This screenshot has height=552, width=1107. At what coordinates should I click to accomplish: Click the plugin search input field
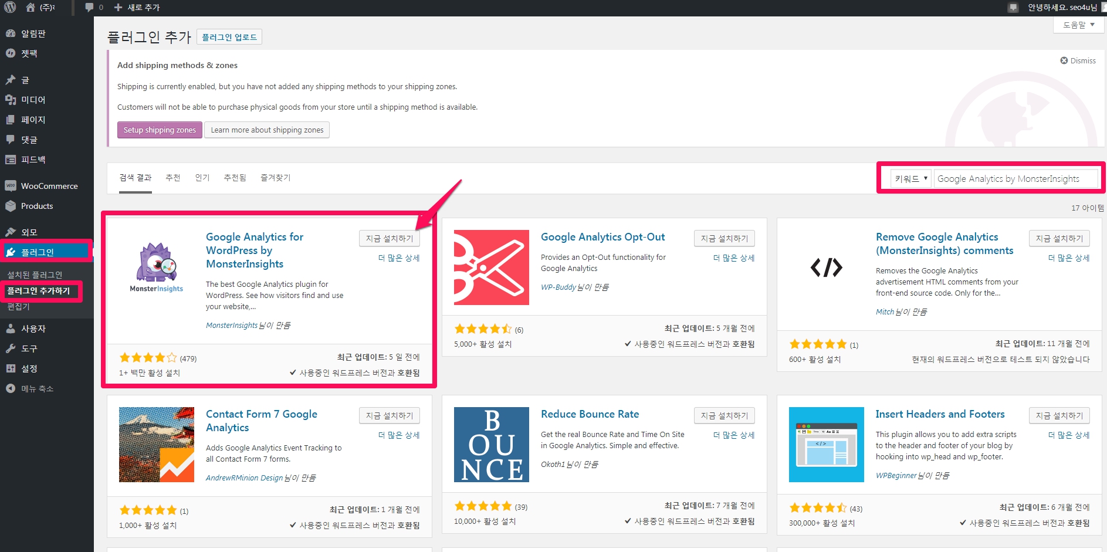coord(1015,179)
